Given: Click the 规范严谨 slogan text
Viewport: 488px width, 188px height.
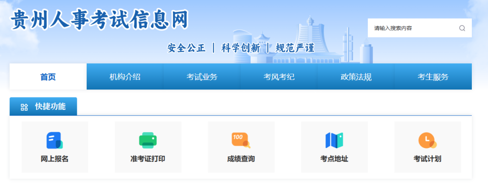Looking at the screenshot, I should click(295, 48).
